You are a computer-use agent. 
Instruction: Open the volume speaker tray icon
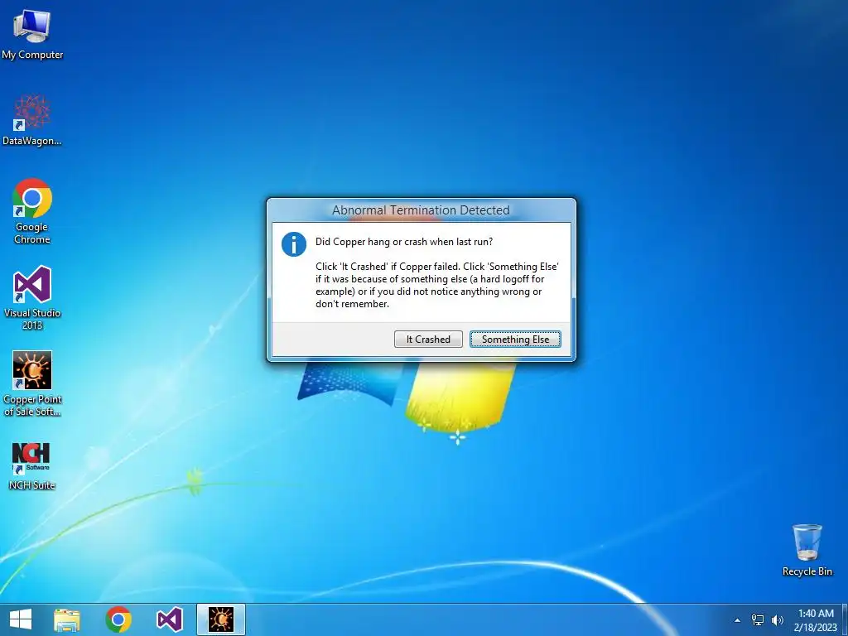(x=778, y=620)
